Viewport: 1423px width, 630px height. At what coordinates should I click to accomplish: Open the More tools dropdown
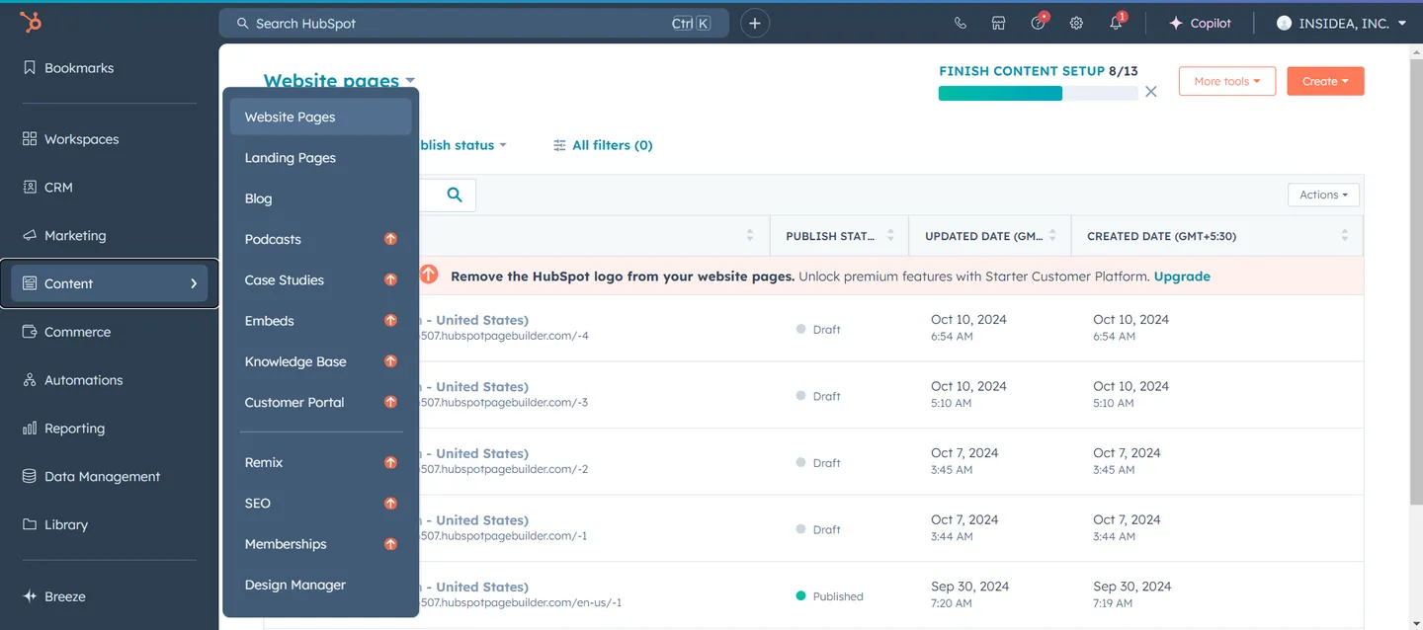point(1227,81)
